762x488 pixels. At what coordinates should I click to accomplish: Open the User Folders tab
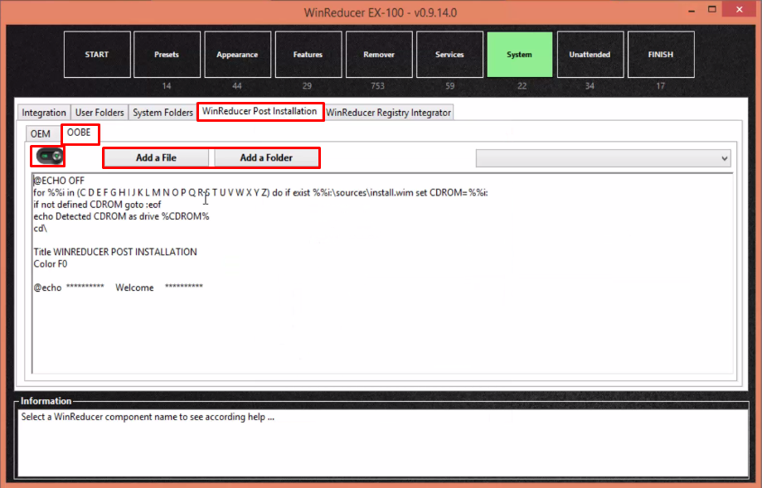coord(99,113)
